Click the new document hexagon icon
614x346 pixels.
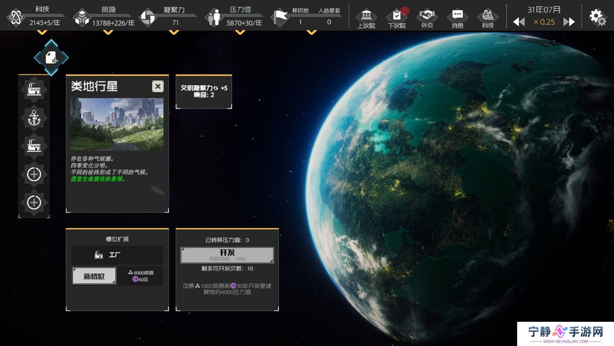51,58
